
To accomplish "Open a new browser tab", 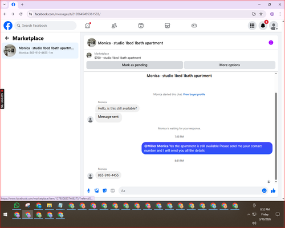I will coord(22,5).
